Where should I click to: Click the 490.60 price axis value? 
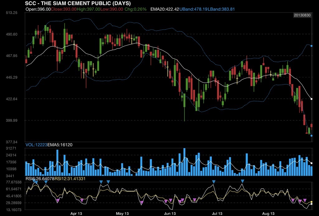tap(12, 34)
